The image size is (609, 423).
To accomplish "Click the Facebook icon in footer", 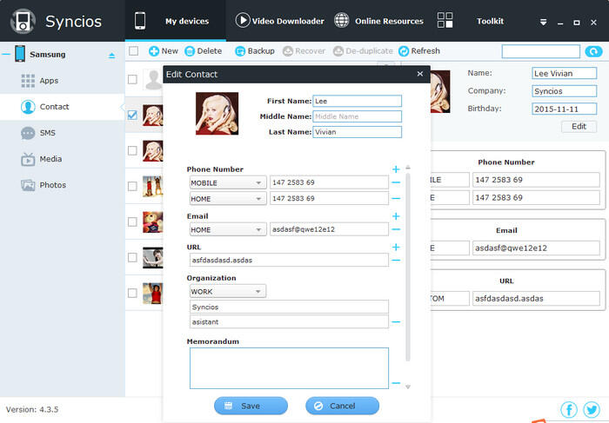I will (x=569, y=409).
